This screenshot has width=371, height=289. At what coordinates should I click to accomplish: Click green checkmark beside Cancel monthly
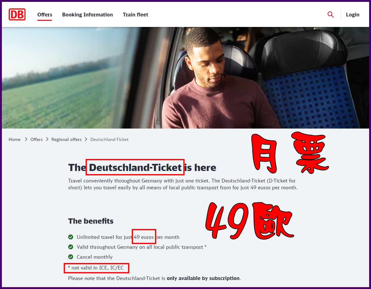(x=70, y=257)
